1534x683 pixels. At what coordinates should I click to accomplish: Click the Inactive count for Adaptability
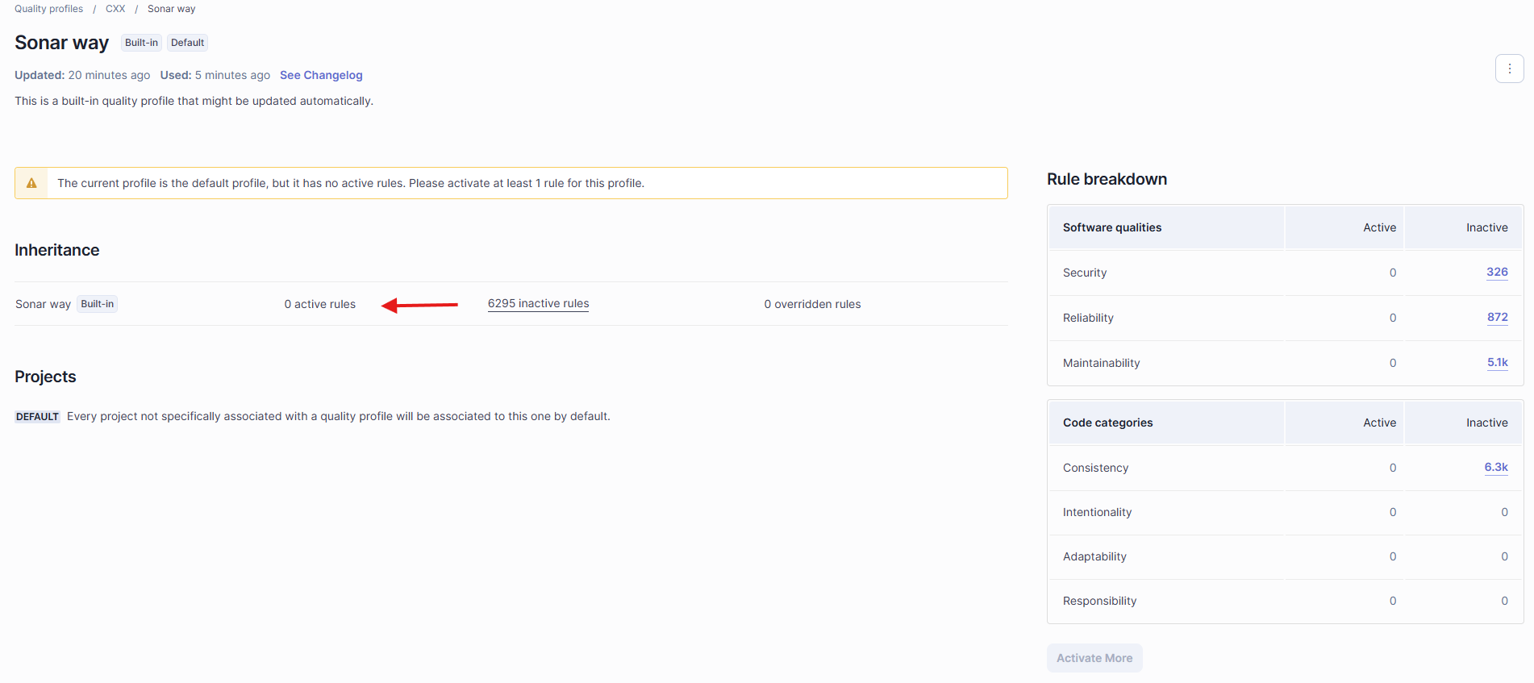1504,556
